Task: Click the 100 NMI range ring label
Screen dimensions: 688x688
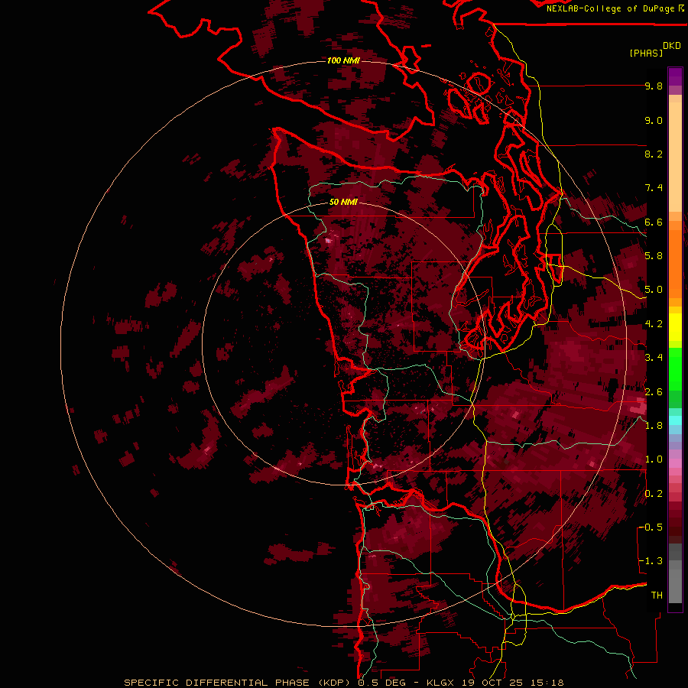Action: click(343, 60)
